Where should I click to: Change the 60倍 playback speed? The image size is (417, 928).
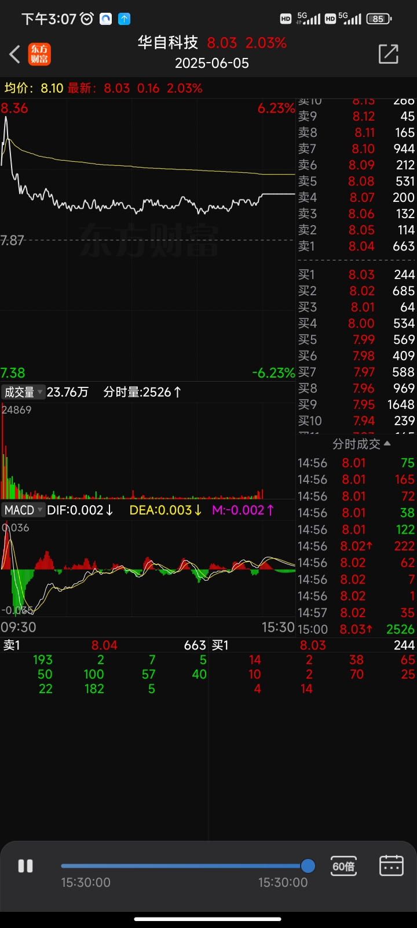click(343, 866)
